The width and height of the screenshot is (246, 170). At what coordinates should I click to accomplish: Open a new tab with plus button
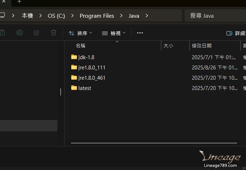[x=19, y=2]
